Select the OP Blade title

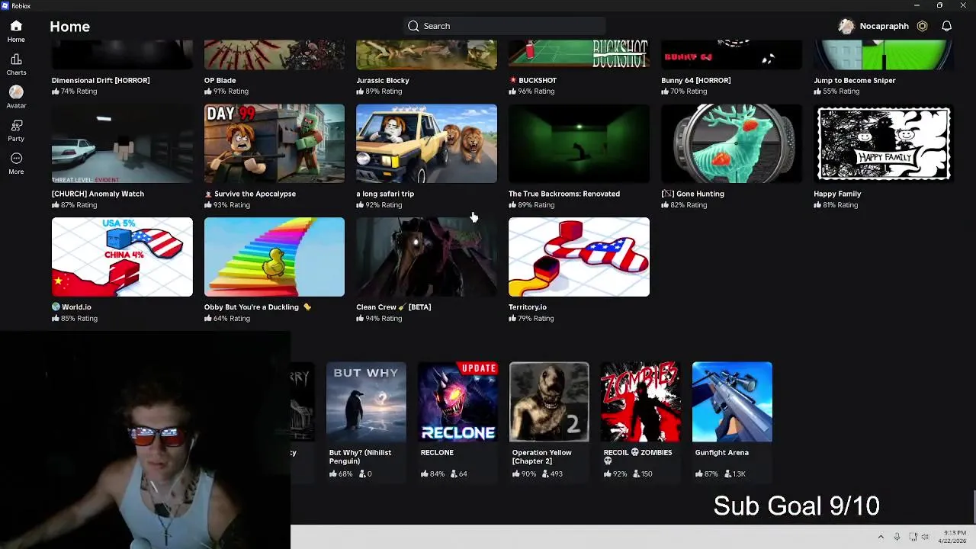tap(220, 80)
